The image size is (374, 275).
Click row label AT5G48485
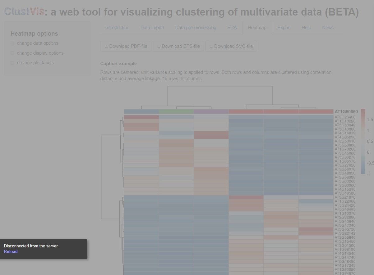click(x=345, y=210)
